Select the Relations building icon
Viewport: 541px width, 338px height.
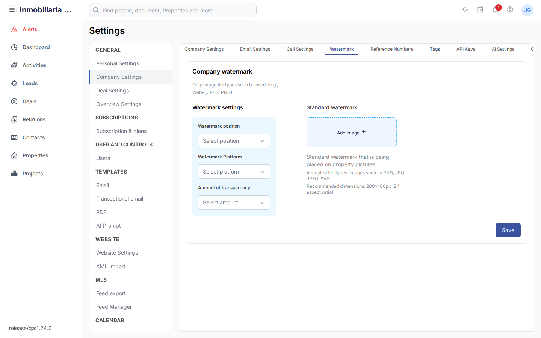point(14,119)
